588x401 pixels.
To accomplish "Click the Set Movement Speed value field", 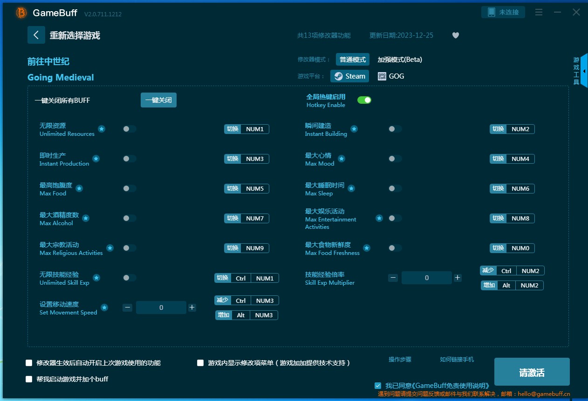I will (x=161, y=307).
